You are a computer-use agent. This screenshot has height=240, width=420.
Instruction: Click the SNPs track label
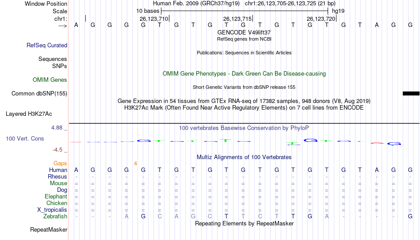[60, 66]
